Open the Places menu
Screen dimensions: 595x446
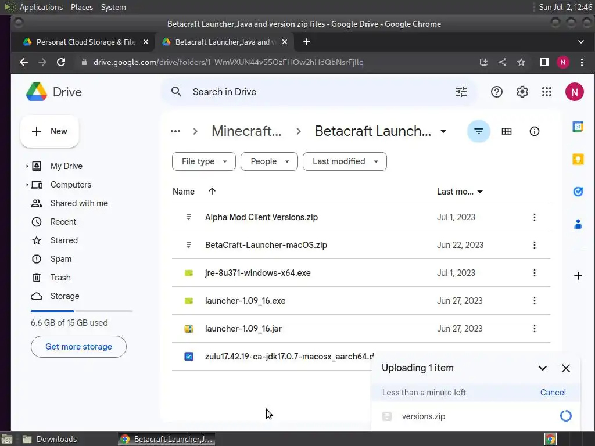point(81,7)
